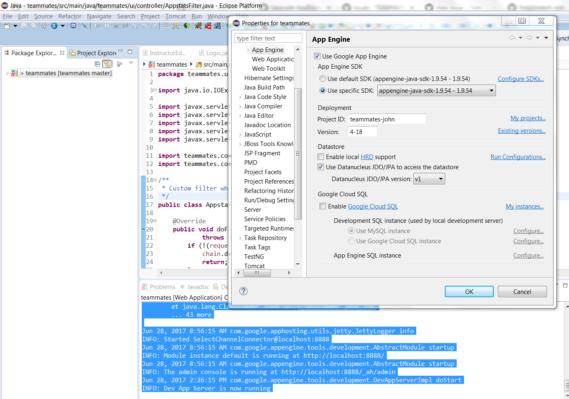Click the Cancel button
Viewport: 569px width, 399px height.
pos(522,291)
